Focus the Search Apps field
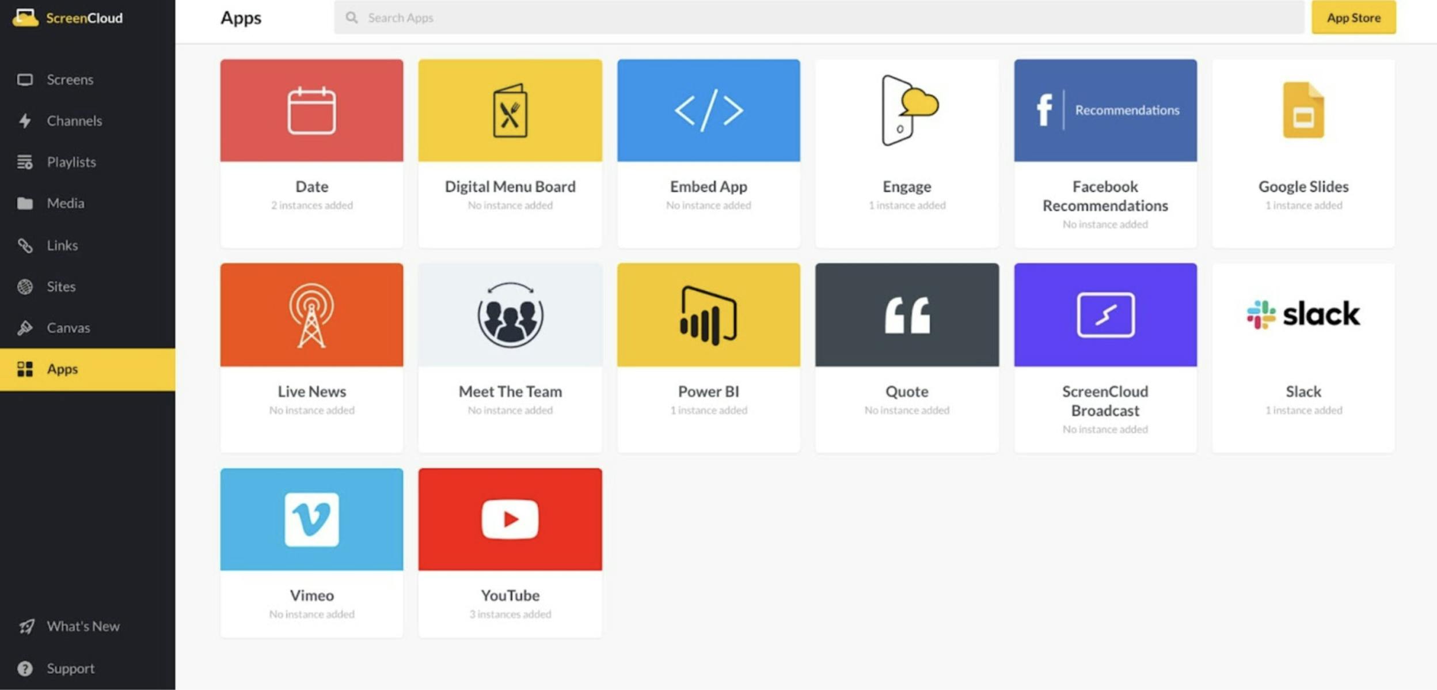The height and width of the screenshot is (690, 1437). point(819,18)
